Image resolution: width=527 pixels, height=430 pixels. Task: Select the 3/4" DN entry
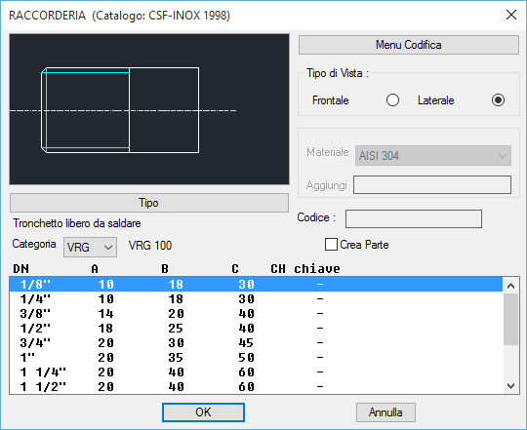(256, 342)
